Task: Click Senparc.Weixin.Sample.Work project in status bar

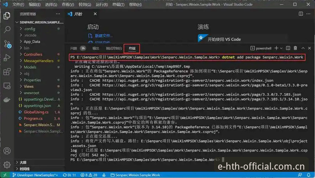Action: click(135, 175)
